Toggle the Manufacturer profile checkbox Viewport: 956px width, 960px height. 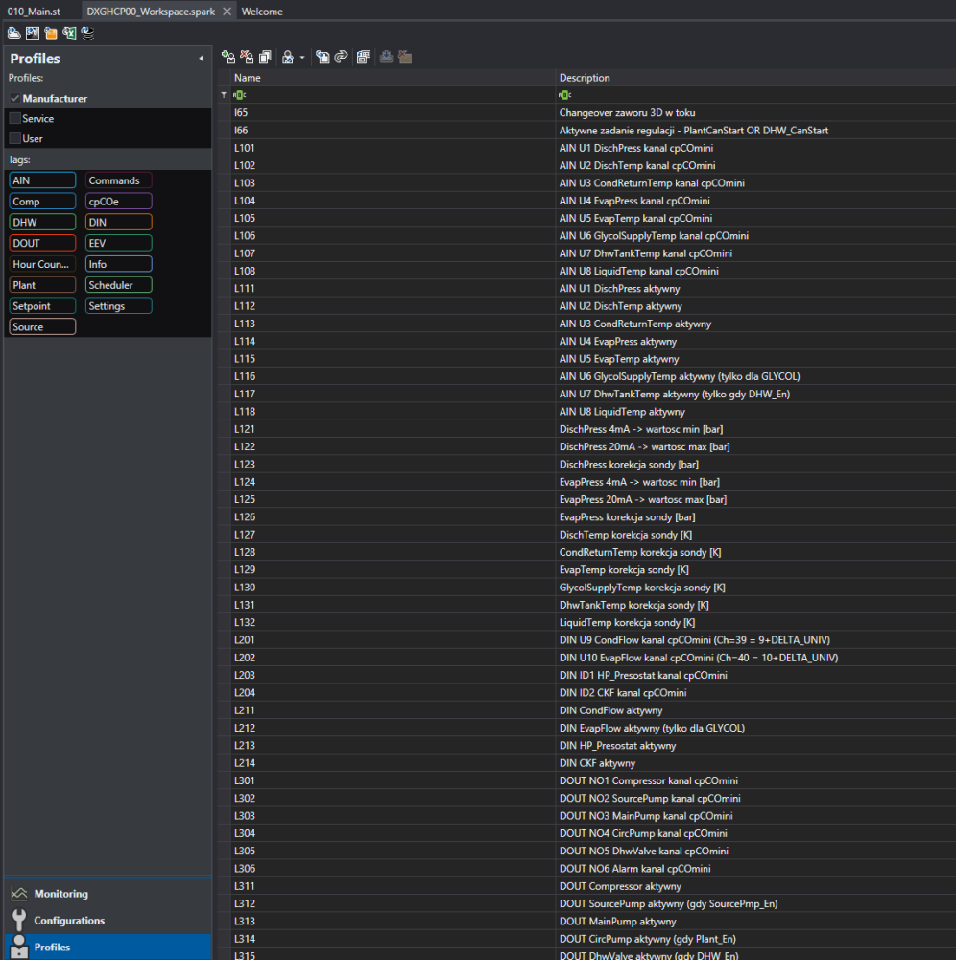[x=15, y=98]
